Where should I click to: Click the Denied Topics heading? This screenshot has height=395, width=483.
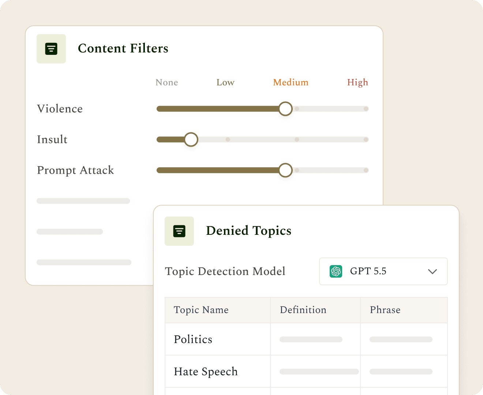coord(249,231)
